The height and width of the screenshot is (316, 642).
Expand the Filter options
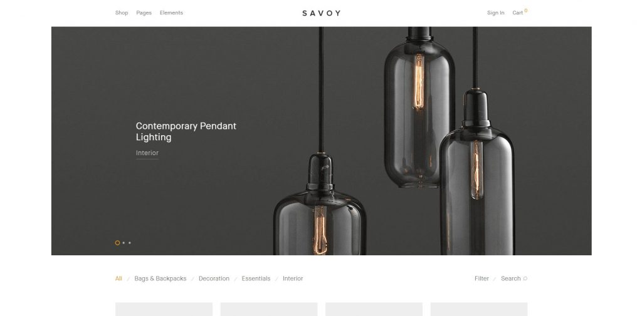pos(481,278)
